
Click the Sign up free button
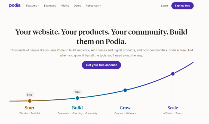[x=183, y=6]
